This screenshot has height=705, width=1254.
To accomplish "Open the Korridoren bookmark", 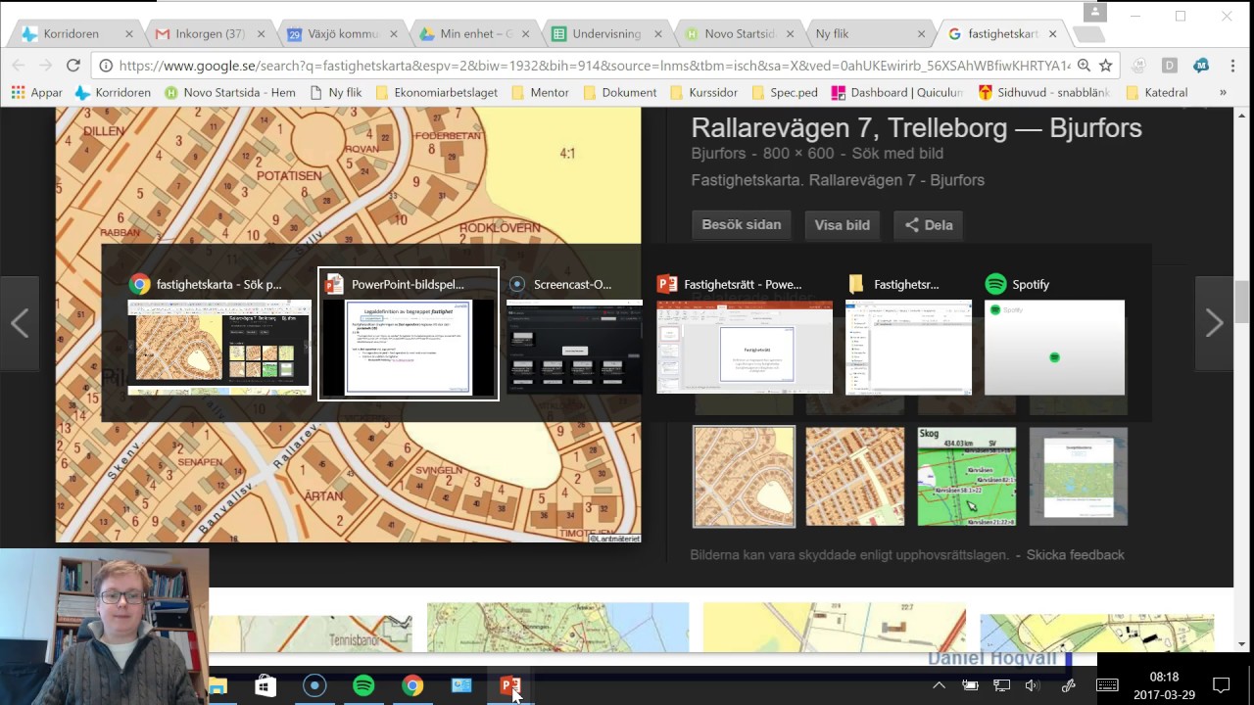I will point(113,93).
